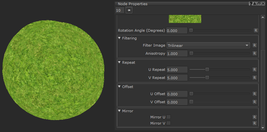Reset Rotation Angle with its R button
The image size is (267, 132).
(x=255, y=30)
